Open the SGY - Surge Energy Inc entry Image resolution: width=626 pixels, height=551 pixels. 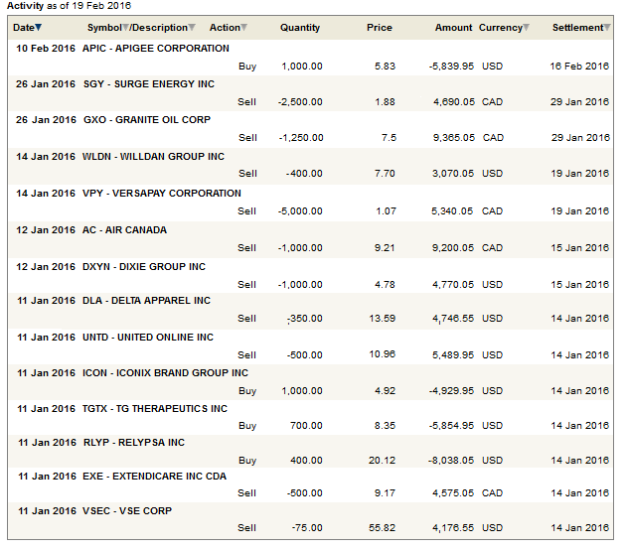pos(148,84)
